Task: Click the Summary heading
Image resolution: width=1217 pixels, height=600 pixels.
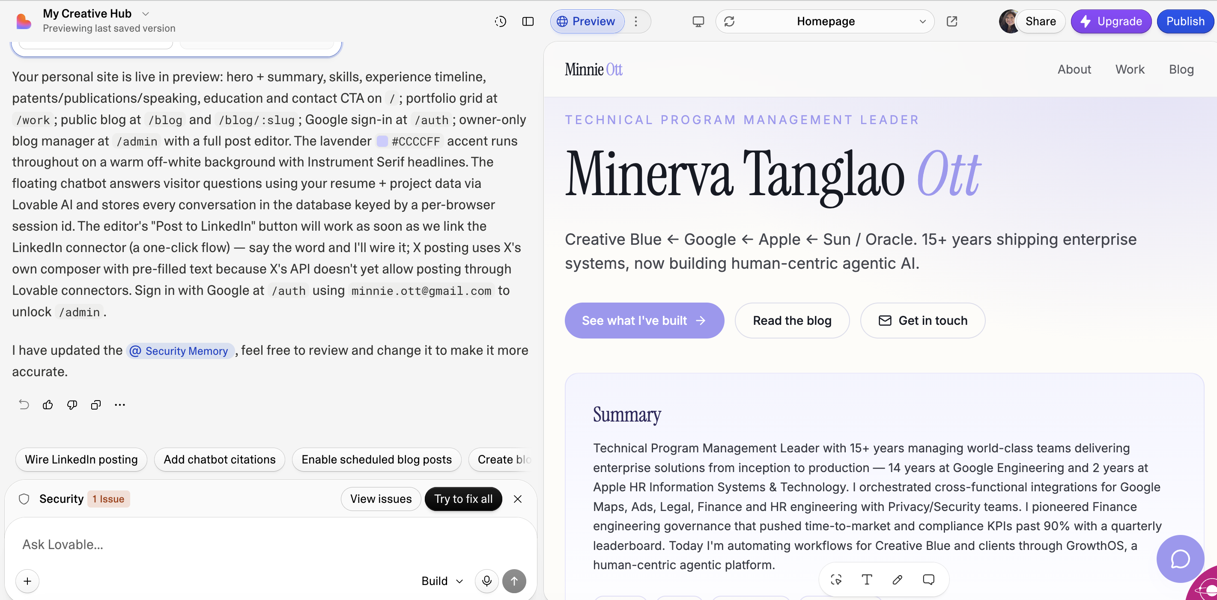Action: click(626, 414)
